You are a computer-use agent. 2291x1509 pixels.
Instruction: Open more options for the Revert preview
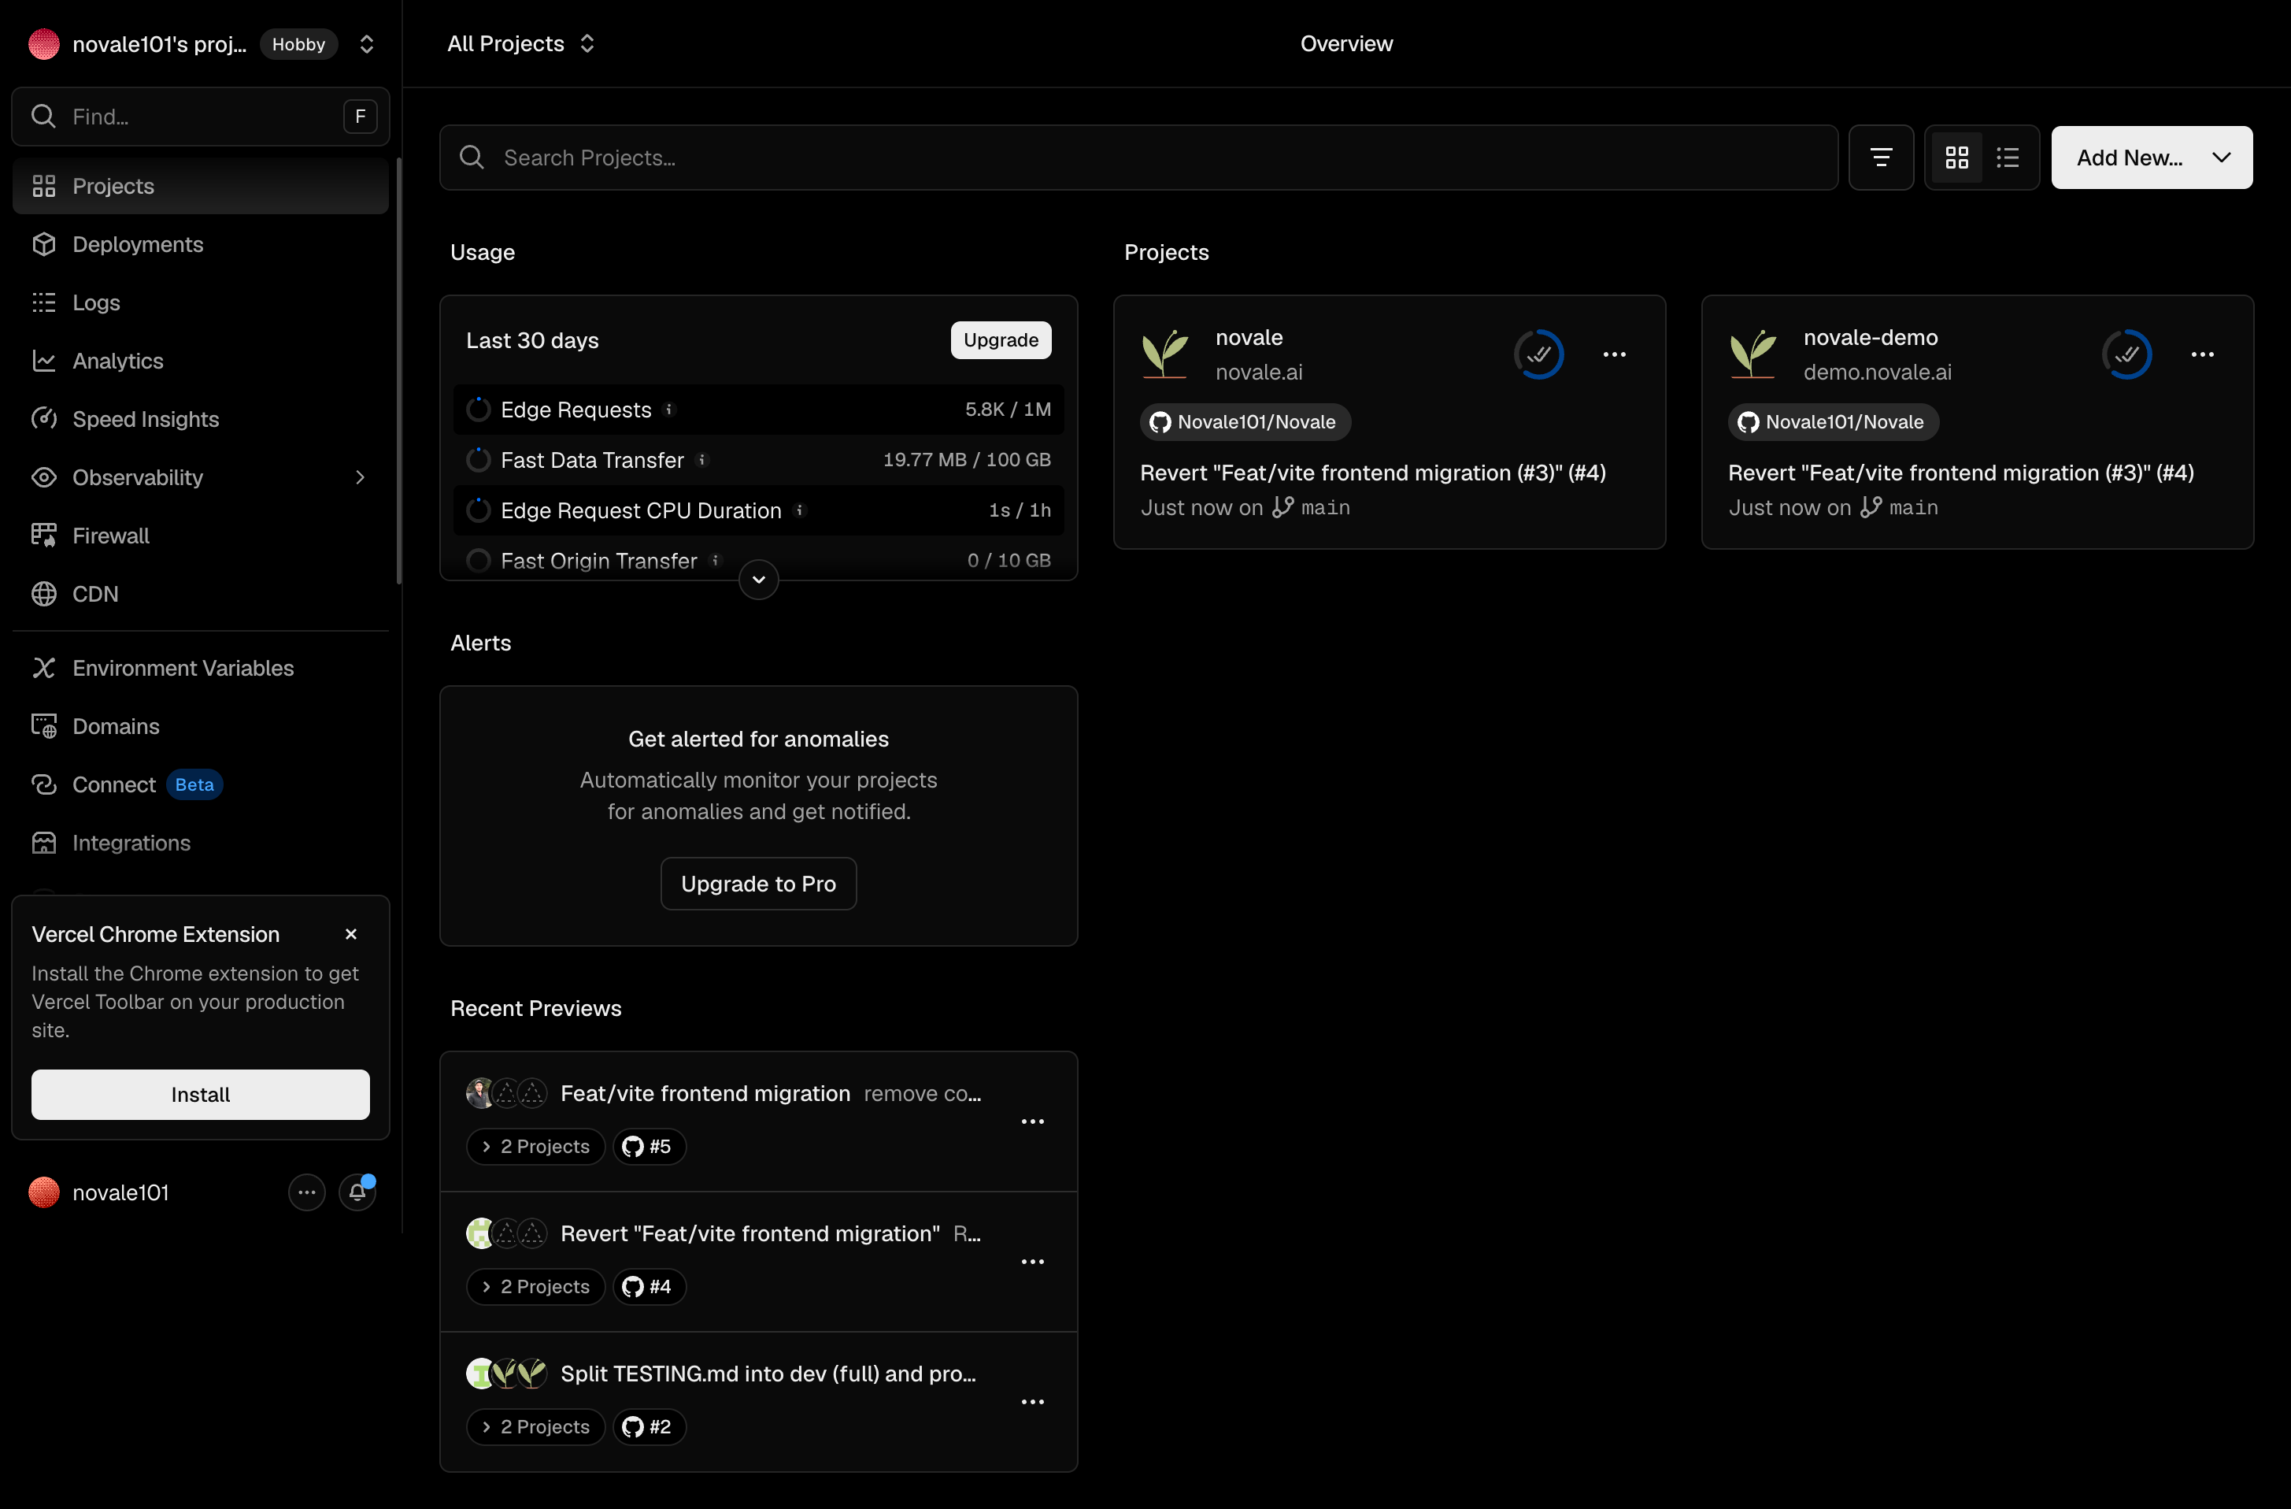click(1033, 1262)
